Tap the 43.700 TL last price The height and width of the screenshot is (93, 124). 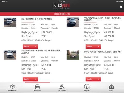point(109,36)
